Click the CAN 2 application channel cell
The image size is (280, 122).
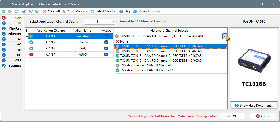pos(51,42)
